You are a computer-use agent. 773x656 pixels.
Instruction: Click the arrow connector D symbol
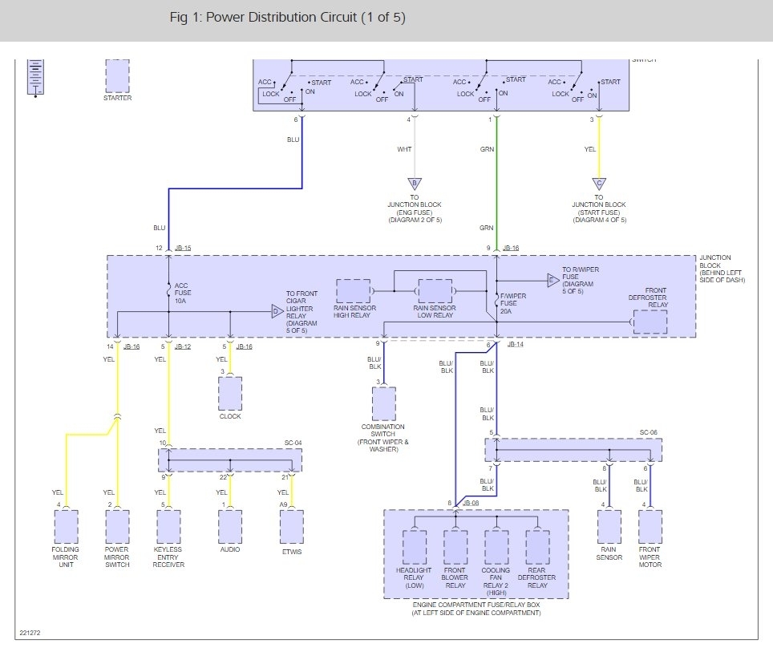[x=277, y=311]
